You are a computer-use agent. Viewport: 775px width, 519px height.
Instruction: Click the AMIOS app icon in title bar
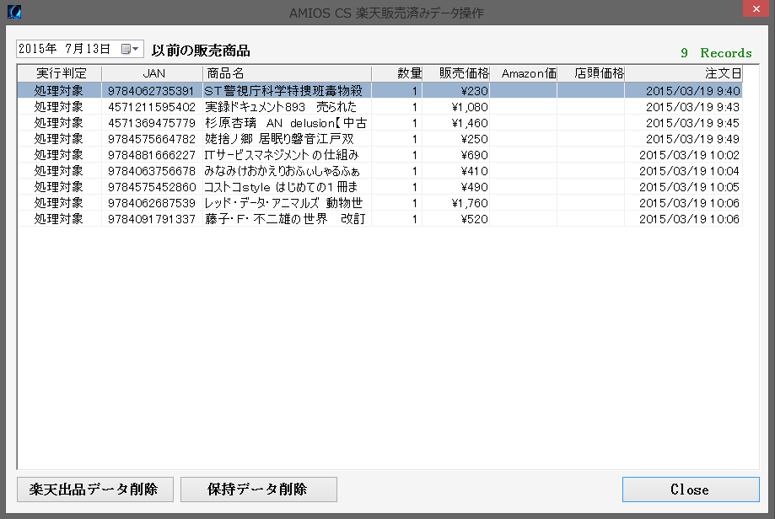coord(14,11)
